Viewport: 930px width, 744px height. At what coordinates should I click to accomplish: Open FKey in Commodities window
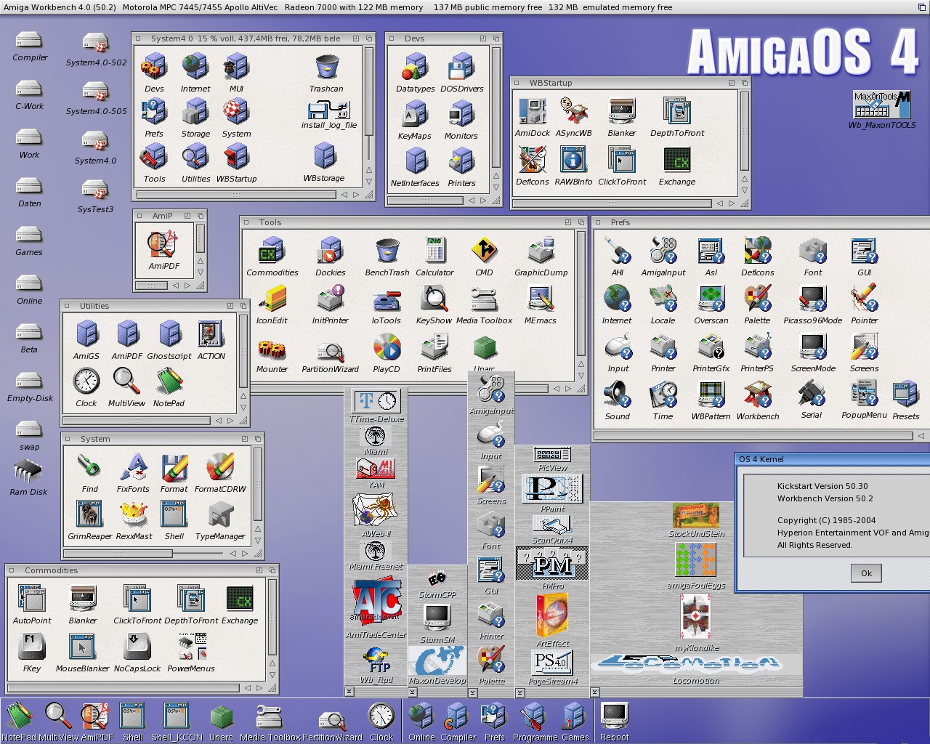(x=31, y=647)
